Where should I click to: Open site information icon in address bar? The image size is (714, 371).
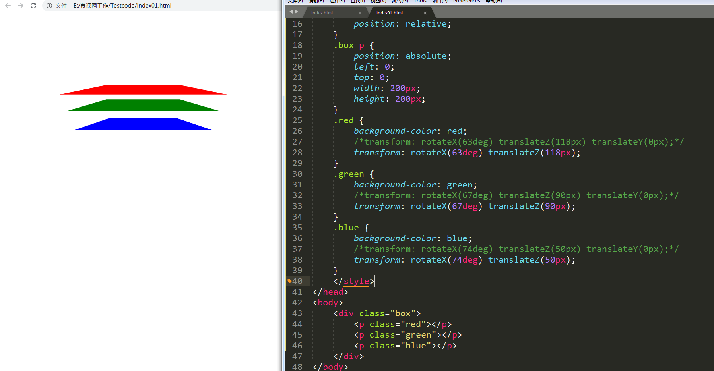[x=49, y=6]
